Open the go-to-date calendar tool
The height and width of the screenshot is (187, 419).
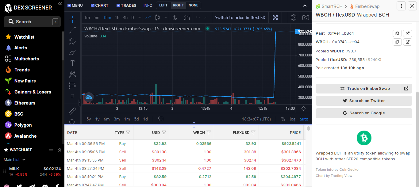tap(161, 119)
